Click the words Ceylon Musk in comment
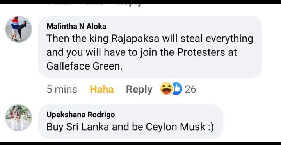The width and height of the screenshot is (281, 145). [176, 127]
